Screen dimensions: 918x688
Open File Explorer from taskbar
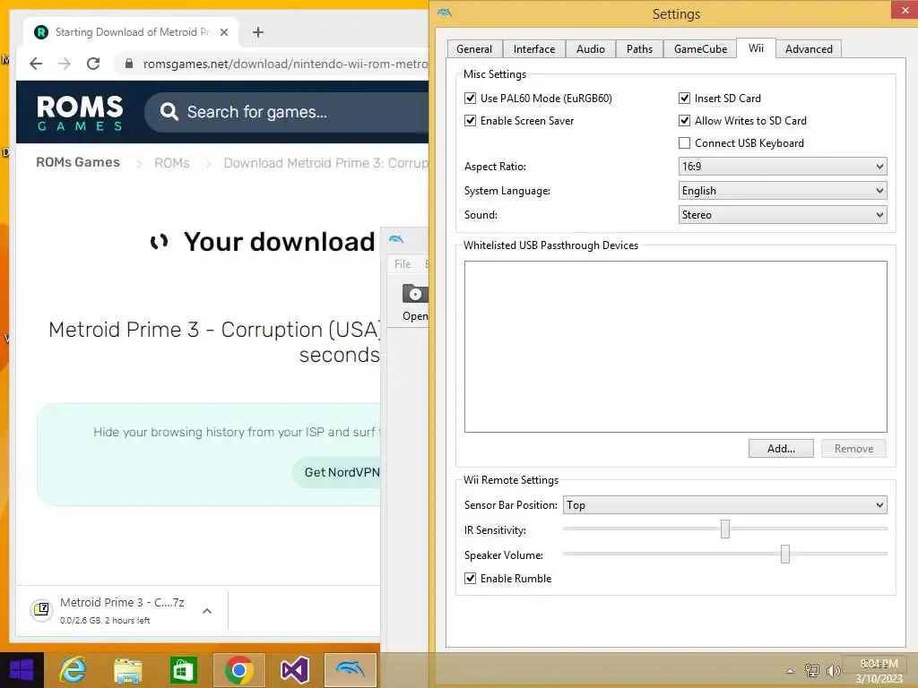127,669
